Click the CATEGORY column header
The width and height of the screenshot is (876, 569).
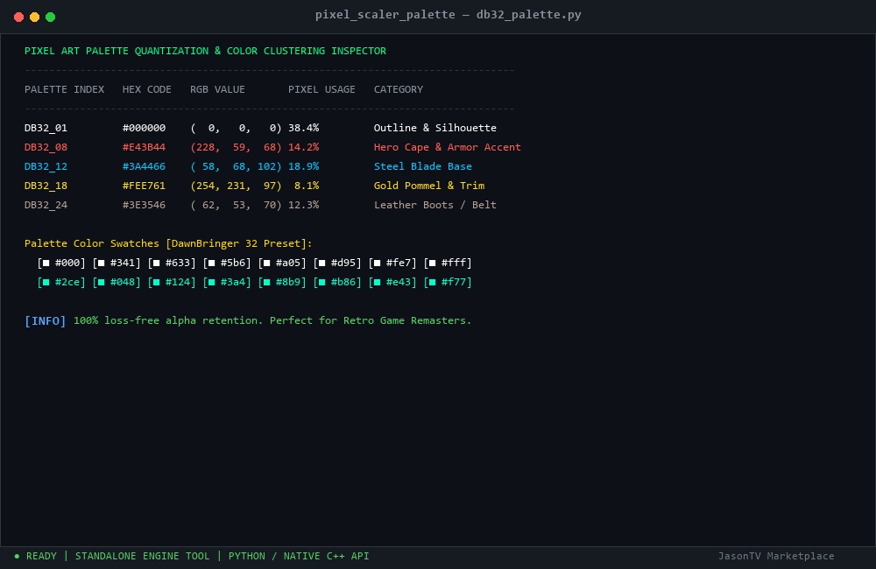tap(399, 89)
